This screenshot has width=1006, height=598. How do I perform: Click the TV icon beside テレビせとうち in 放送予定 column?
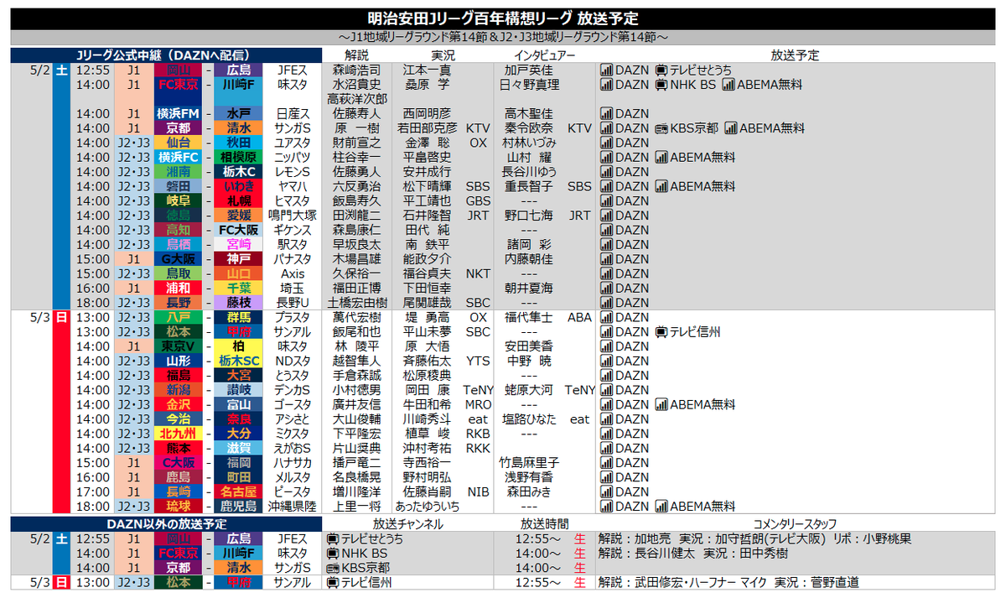point(661,70)
